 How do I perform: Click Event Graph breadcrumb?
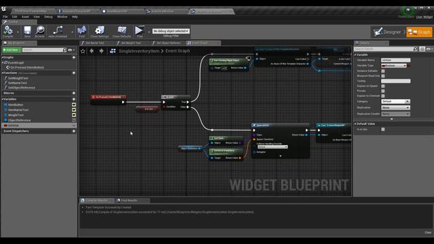coord(178,51)
